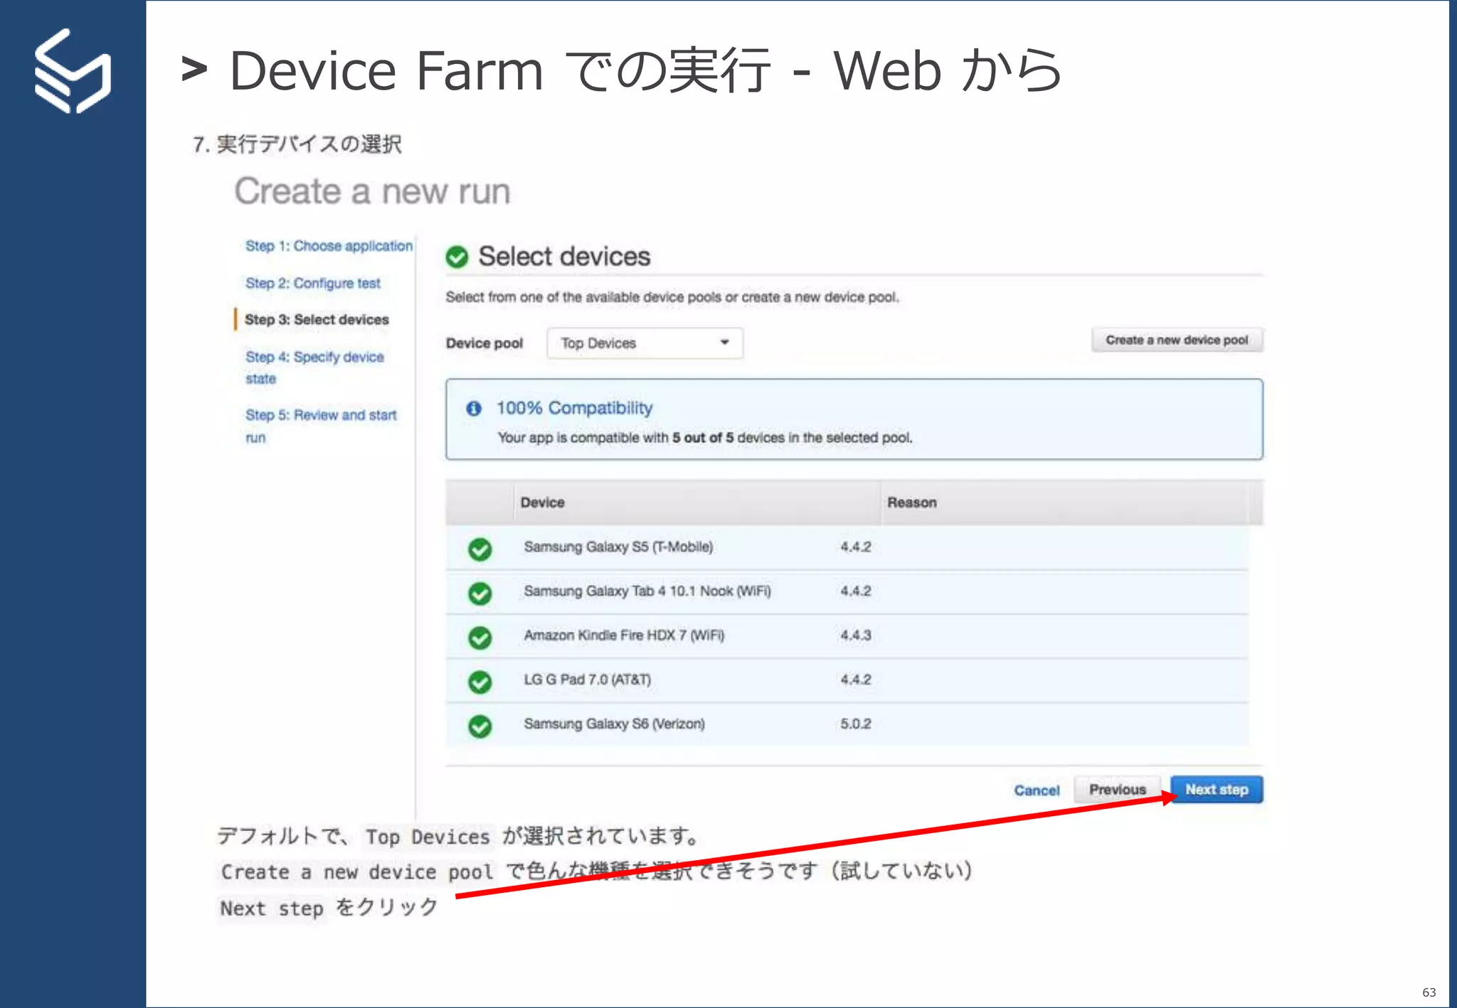Viewport: 1457px width, 1008px height.
Task: Click the Create a new run page title
Action: 373,191
